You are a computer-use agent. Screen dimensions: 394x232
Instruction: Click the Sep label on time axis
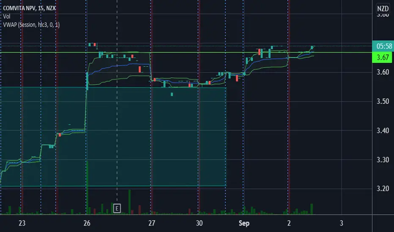244,223
